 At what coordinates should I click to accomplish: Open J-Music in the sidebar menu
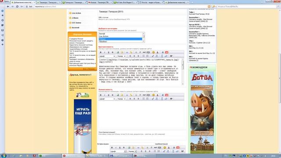click(x=75, y=18)
